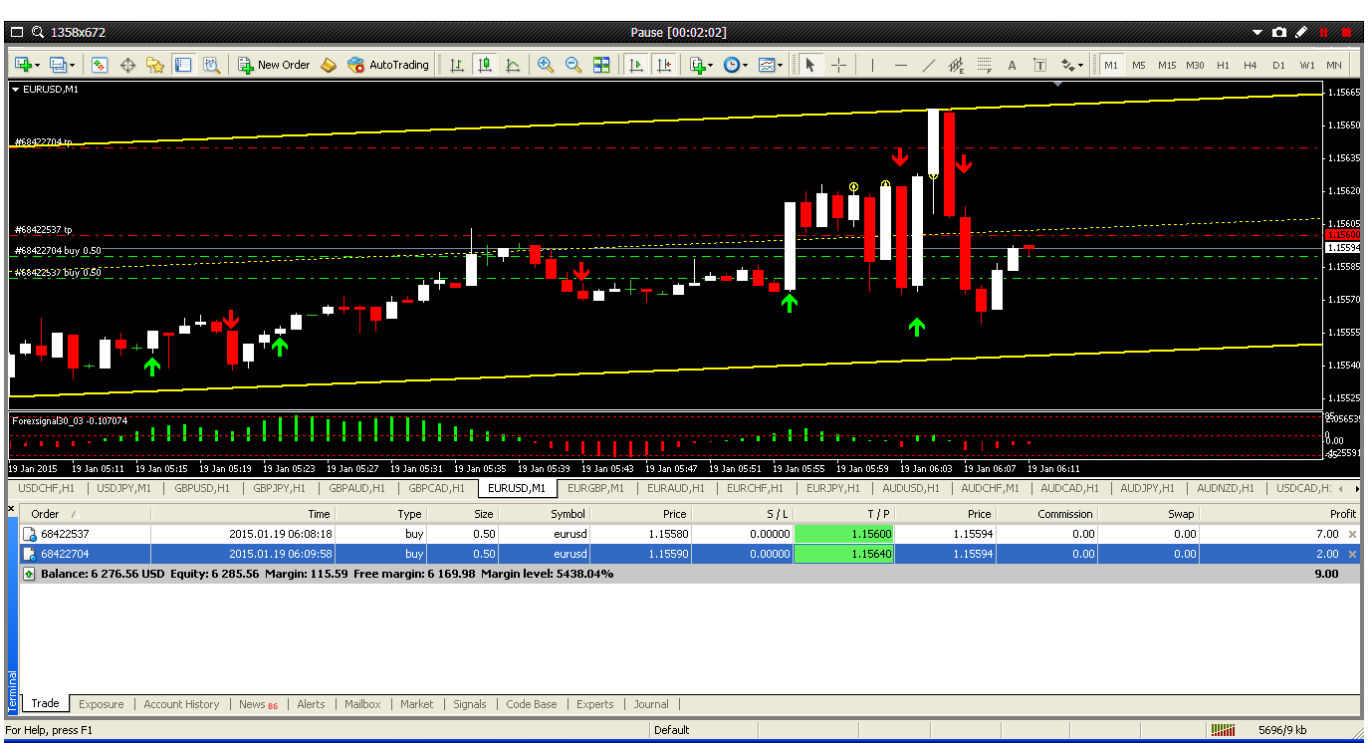The image size is (1371, 743).
Task: Select the Cursor arrow tool
Action: [x=810, y=65]
